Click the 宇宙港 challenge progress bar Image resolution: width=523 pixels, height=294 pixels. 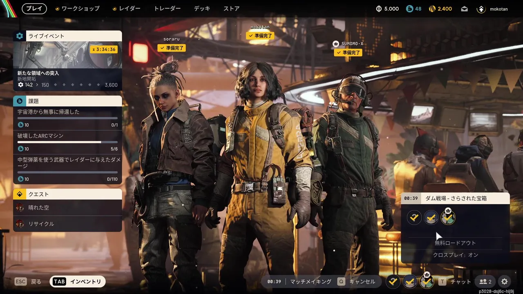point(67,118)
